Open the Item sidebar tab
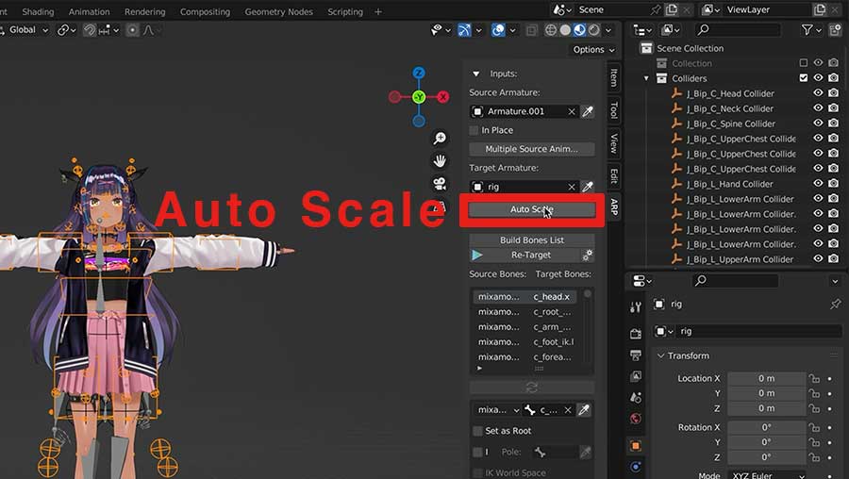The width and height of the screenshot is (849, 479). click(613, 77)
